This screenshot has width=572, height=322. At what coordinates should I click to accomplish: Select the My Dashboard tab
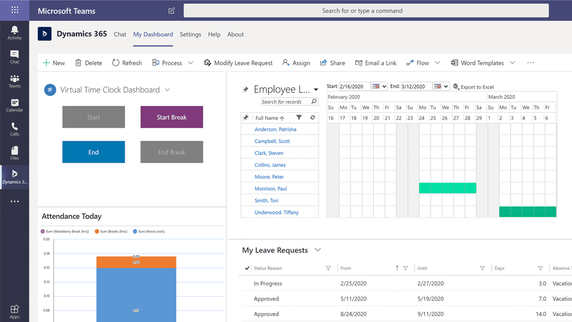coord(153,34)
